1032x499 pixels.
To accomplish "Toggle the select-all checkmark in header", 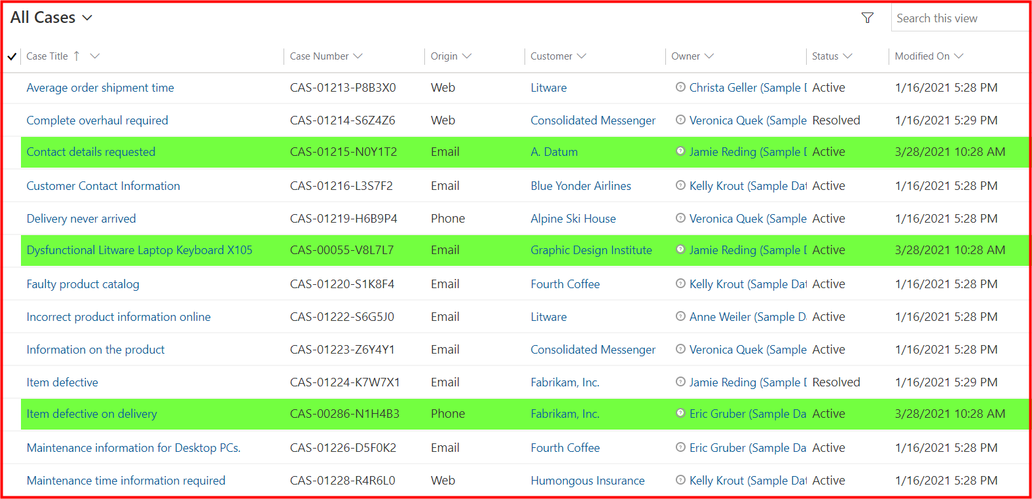I will (x=12, y=56).
